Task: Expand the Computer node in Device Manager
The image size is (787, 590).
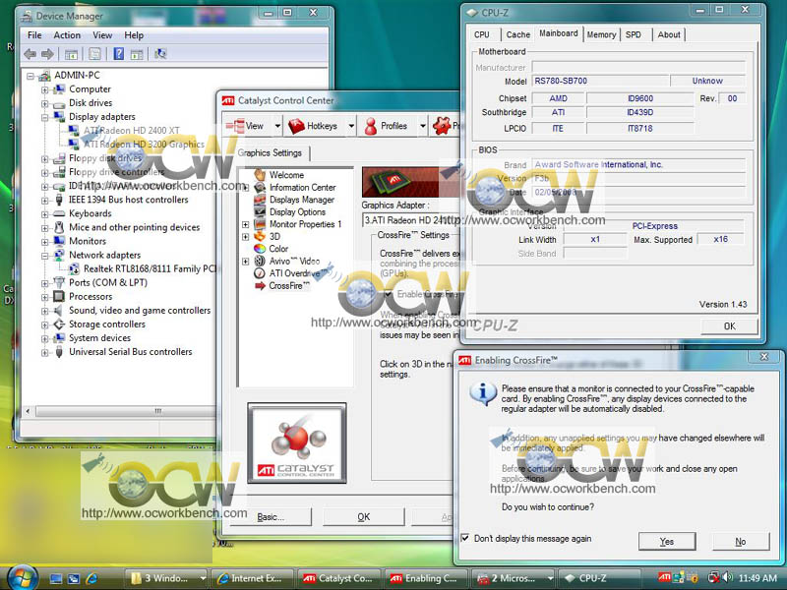Action: coord(44,89)
